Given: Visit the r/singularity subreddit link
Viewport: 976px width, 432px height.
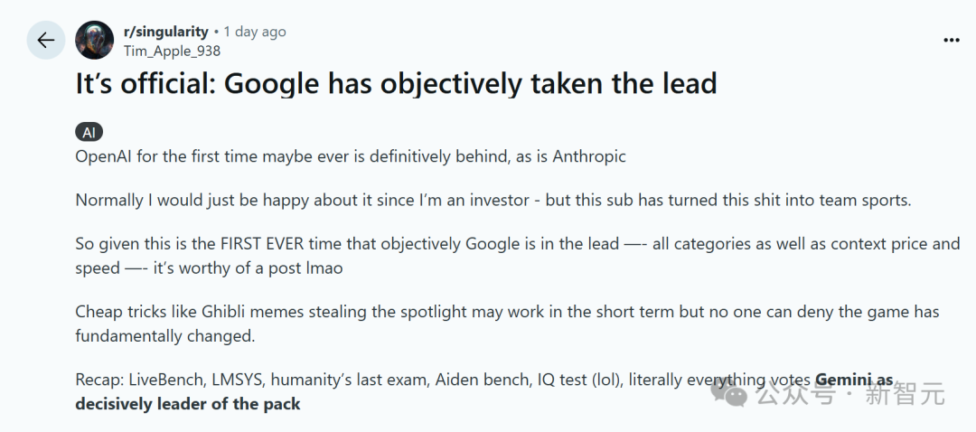Looking at the screenshot, I should click(x=165, y=31).
